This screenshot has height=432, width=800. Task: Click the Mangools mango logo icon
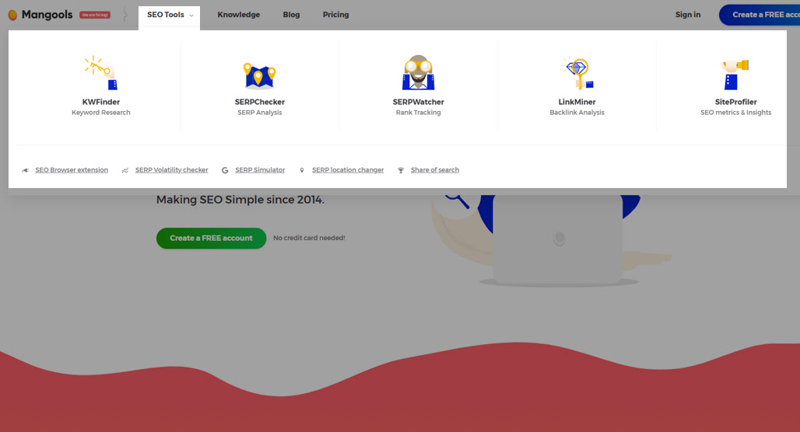tap(12, 15)
